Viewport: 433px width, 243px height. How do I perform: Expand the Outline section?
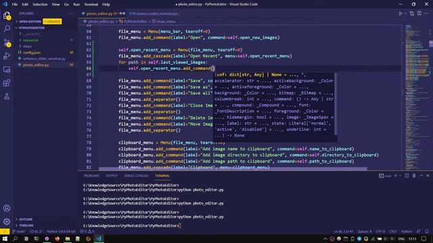pyautogui.click(x=26, y=219)
